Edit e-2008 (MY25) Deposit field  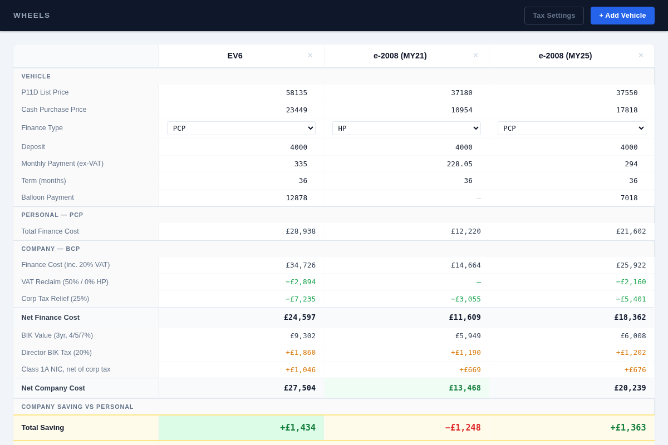[572, 147]
